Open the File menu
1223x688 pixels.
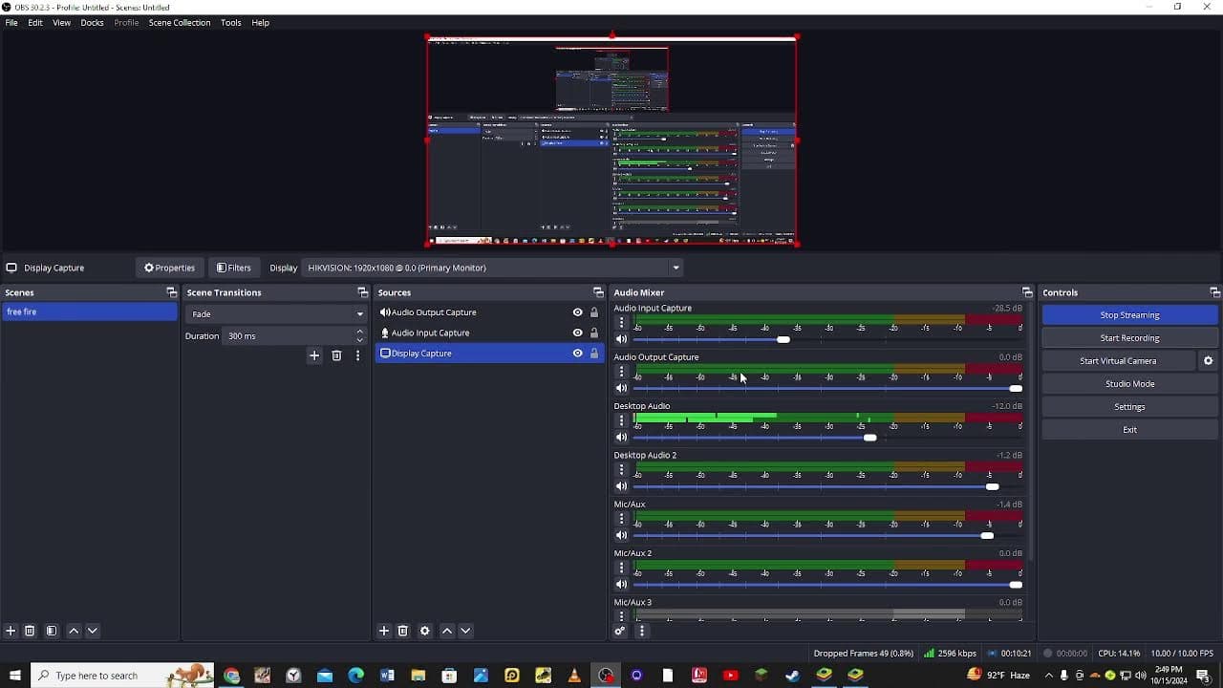point(11,23)
